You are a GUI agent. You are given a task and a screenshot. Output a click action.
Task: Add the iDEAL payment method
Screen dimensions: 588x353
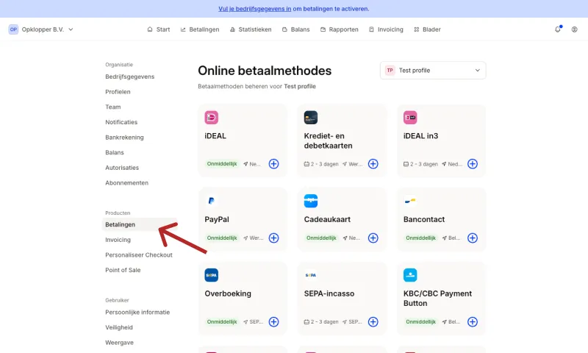273,164
